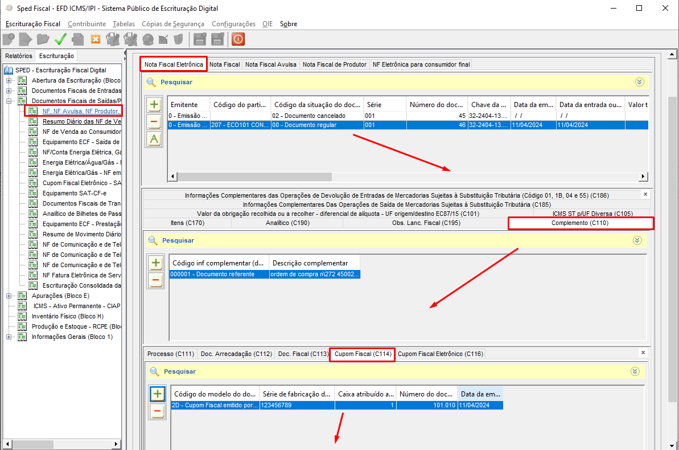Open the Cupom Fiscal Eletrônico (C116) tab
The width and height of the screenshot is (679, 450).
coord(440,354)
